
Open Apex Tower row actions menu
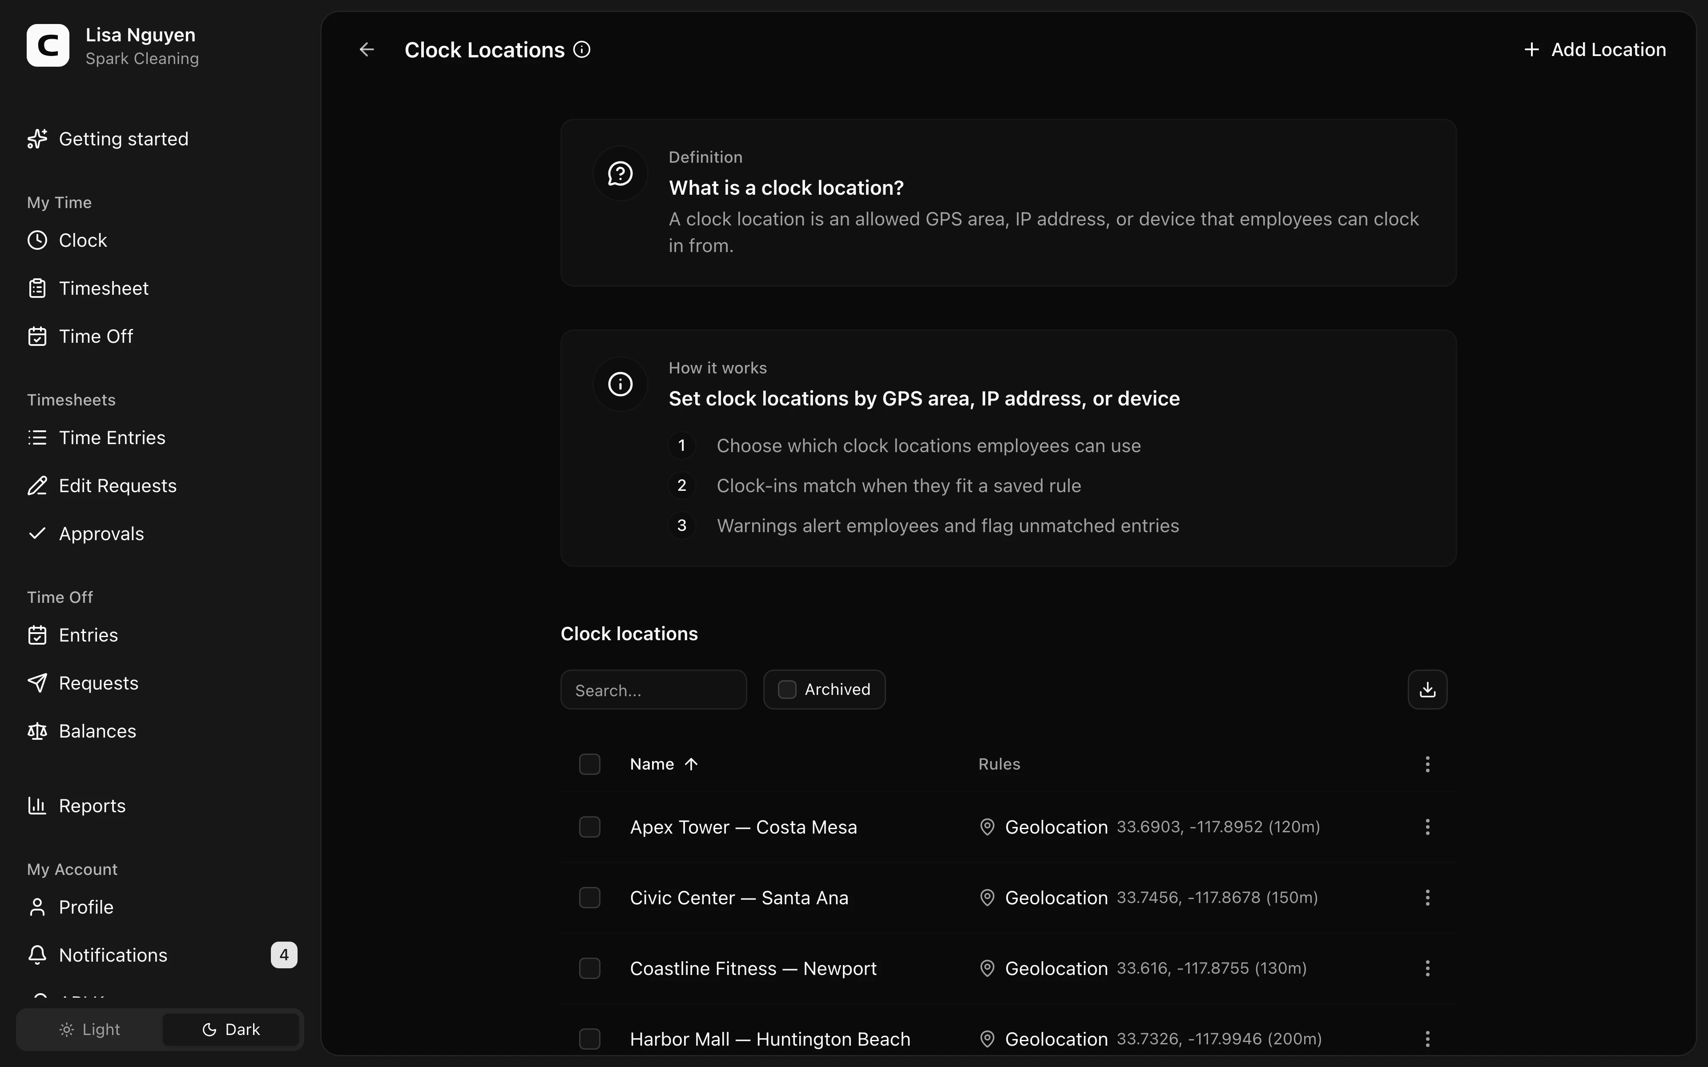point(1427,827)
